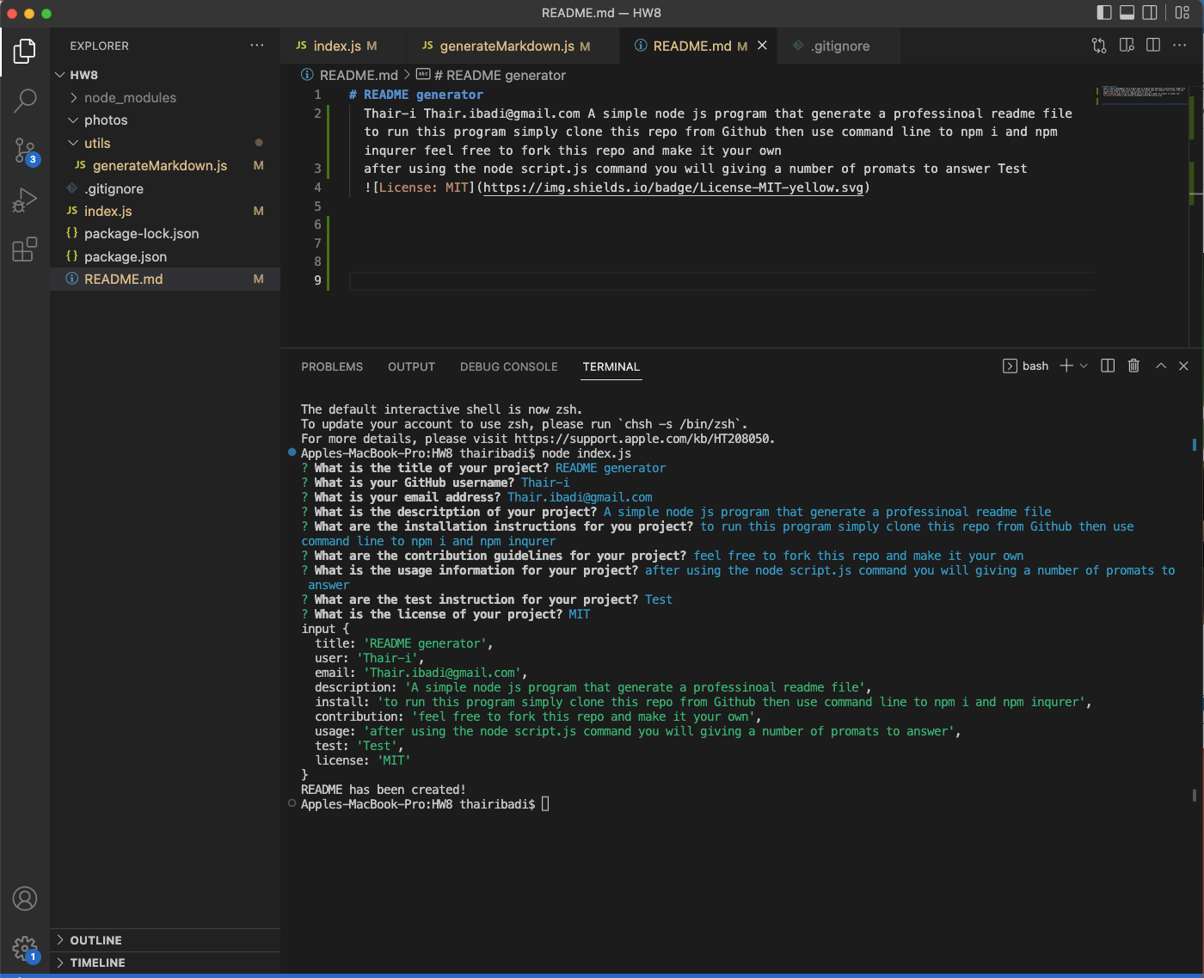
Task: Open the Run and Debug view
Action: (25, 199)
